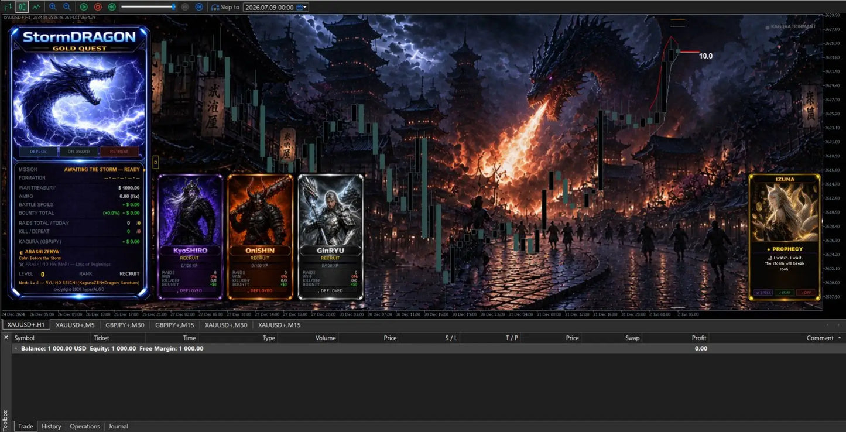Switch to bar chart display
The height and width of the screenshot is (432, 846).
[x=8, y=7]
